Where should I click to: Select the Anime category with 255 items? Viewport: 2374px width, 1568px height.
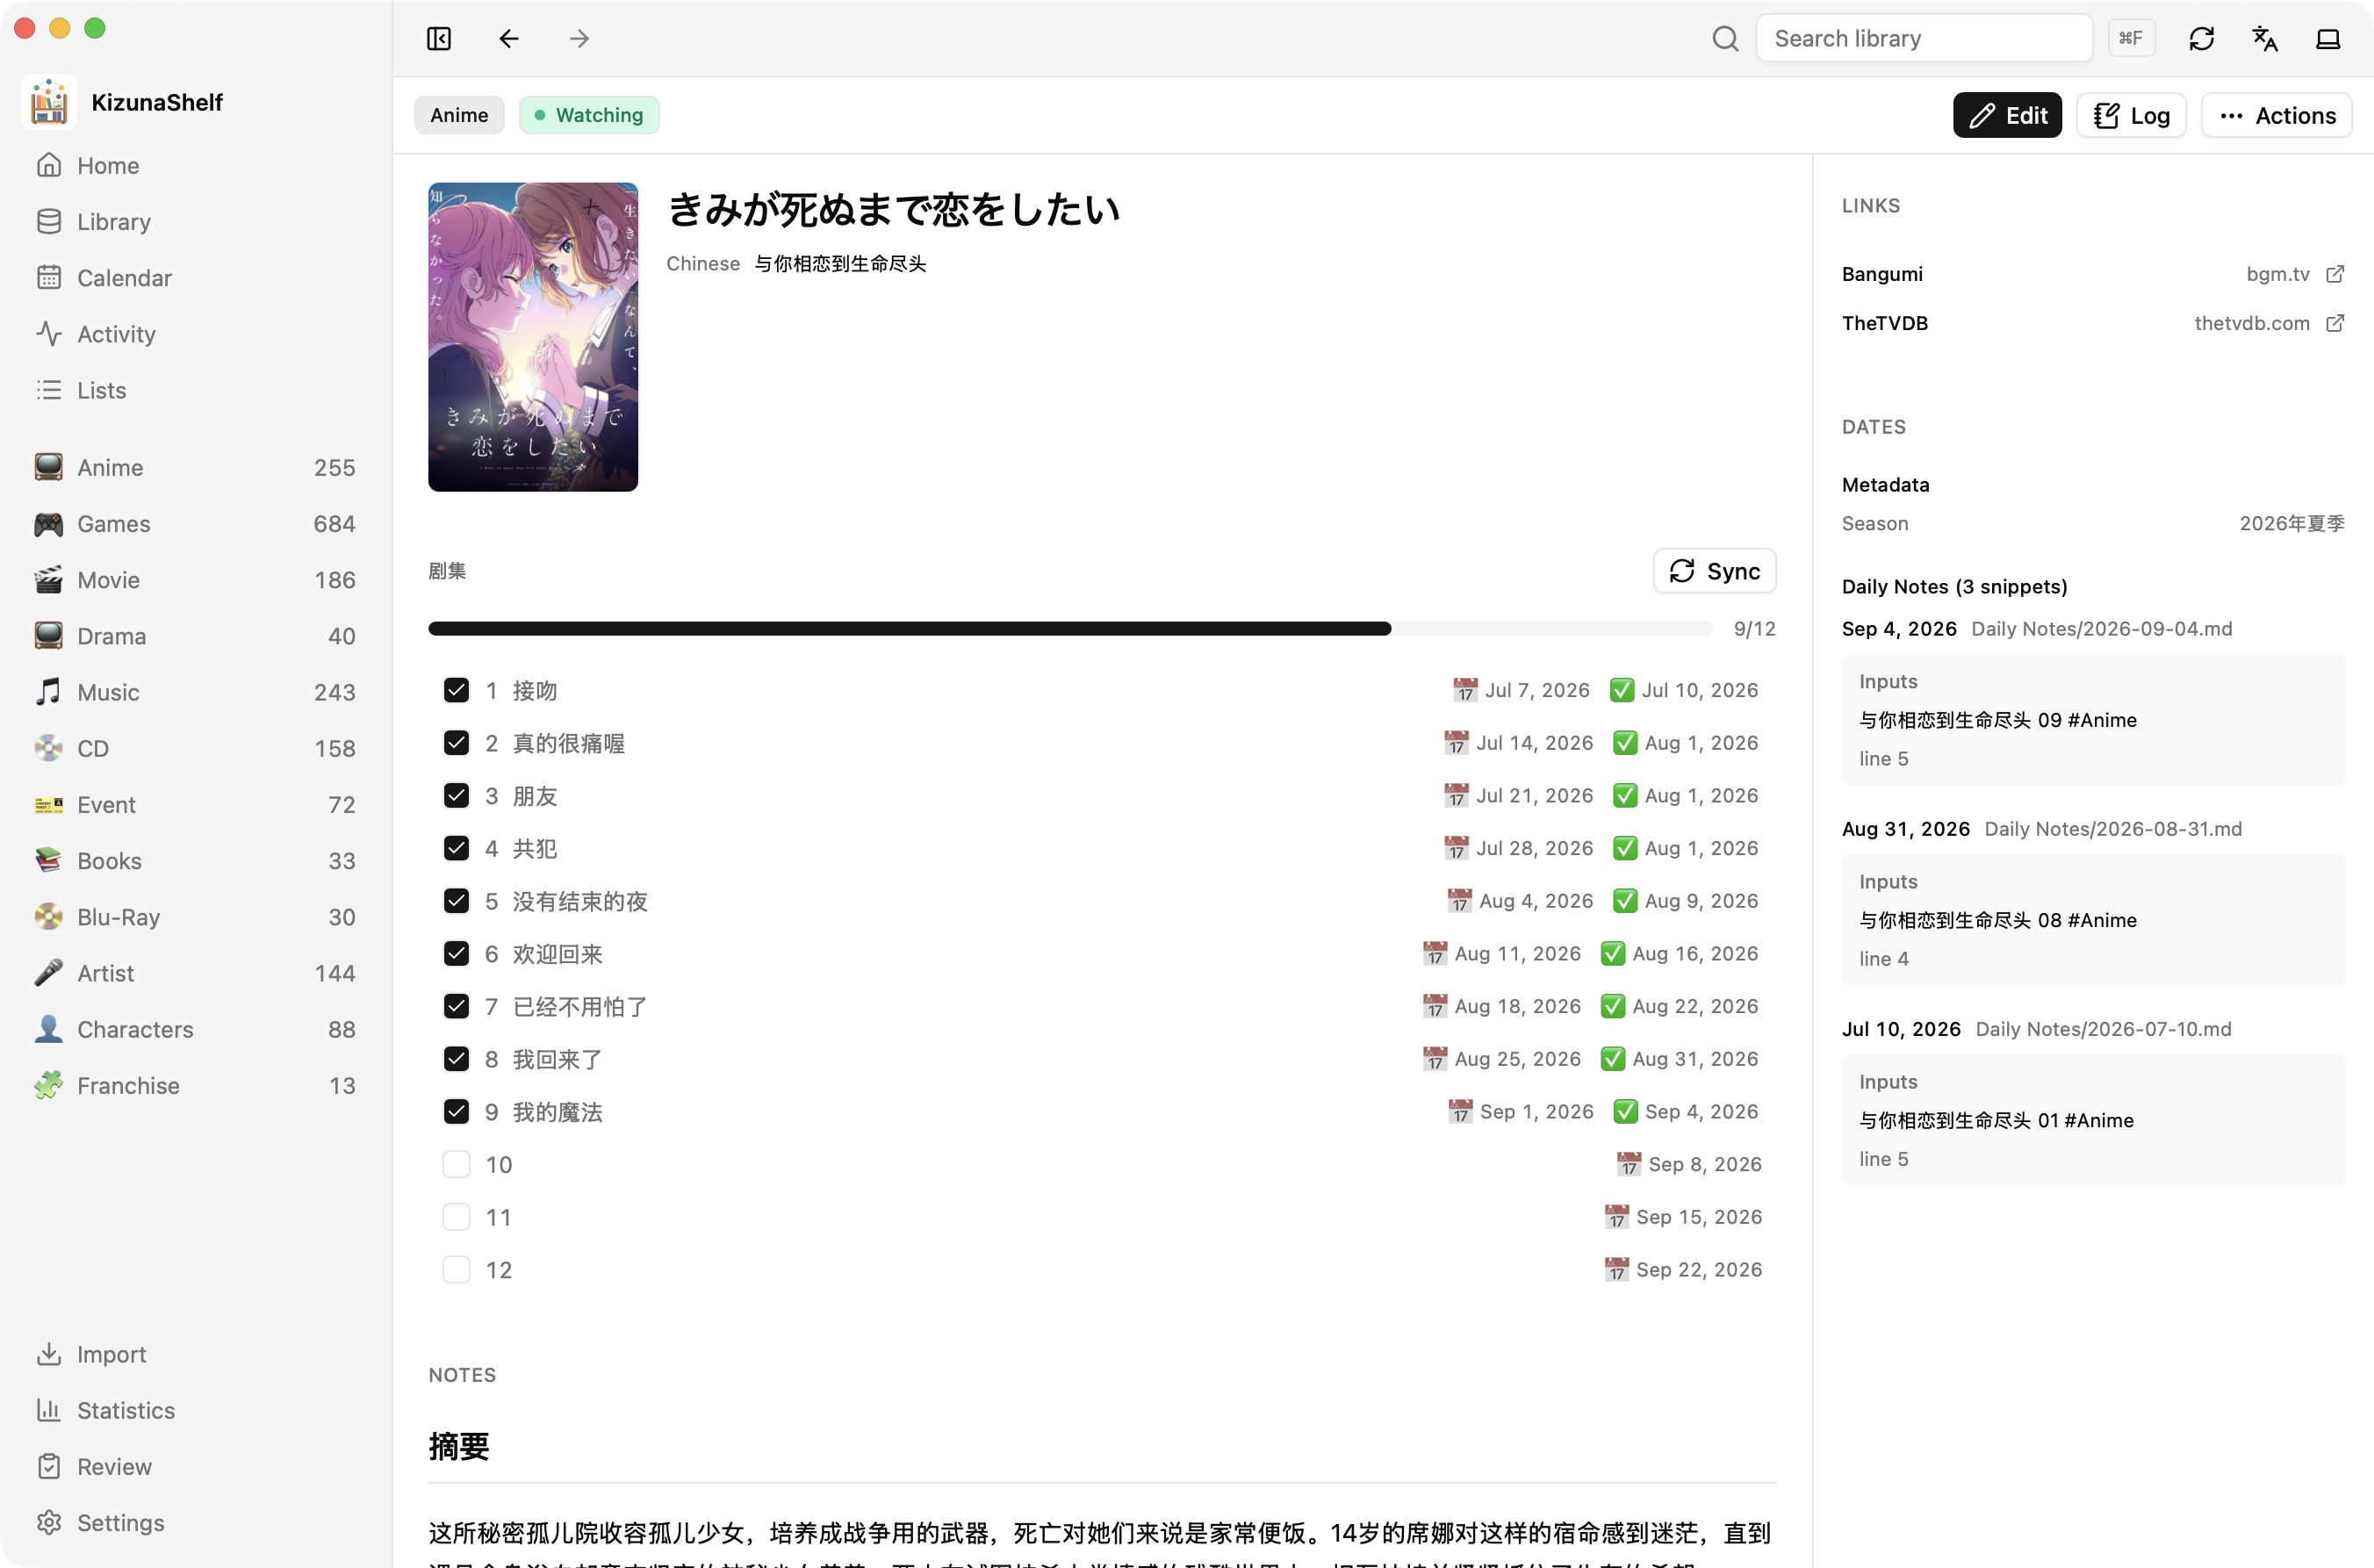pyautogui.click(x=196, y=467)
